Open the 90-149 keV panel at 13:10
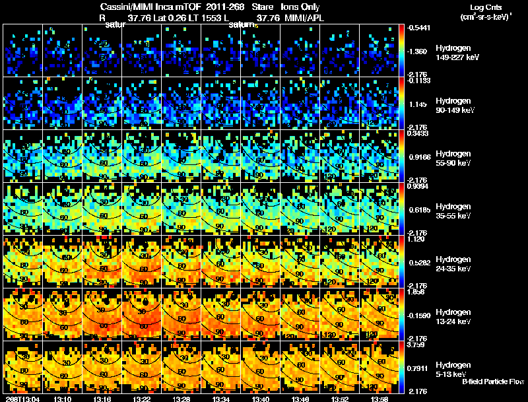Image resolution: width=528 pixels, height=402 pixels. pyautogui.click(x=62, y=103)
